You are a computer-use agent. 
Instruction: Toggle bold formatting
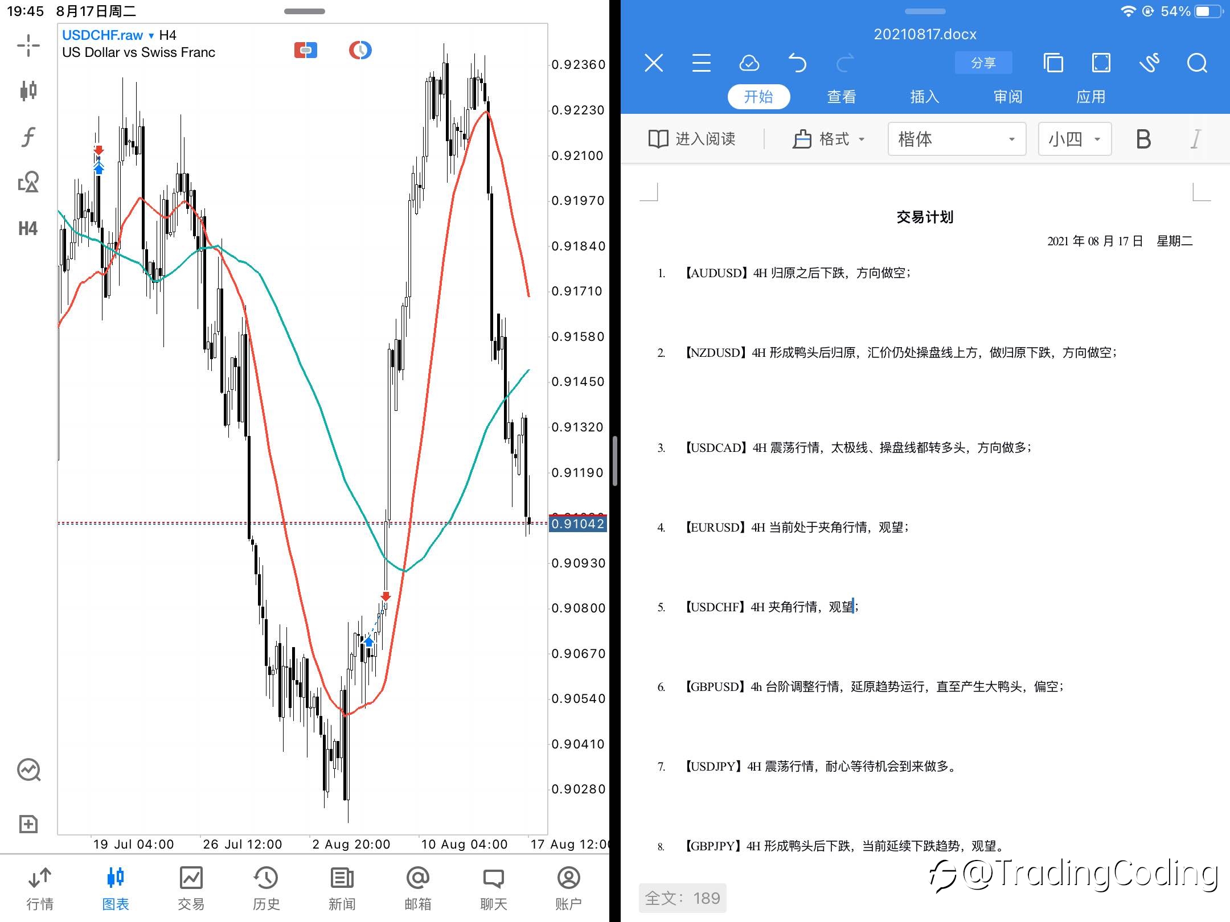[x=1143, y=139]
